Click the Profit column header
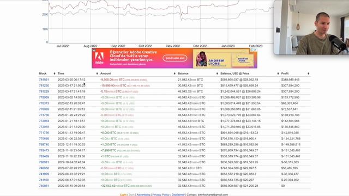 point(285,73)
